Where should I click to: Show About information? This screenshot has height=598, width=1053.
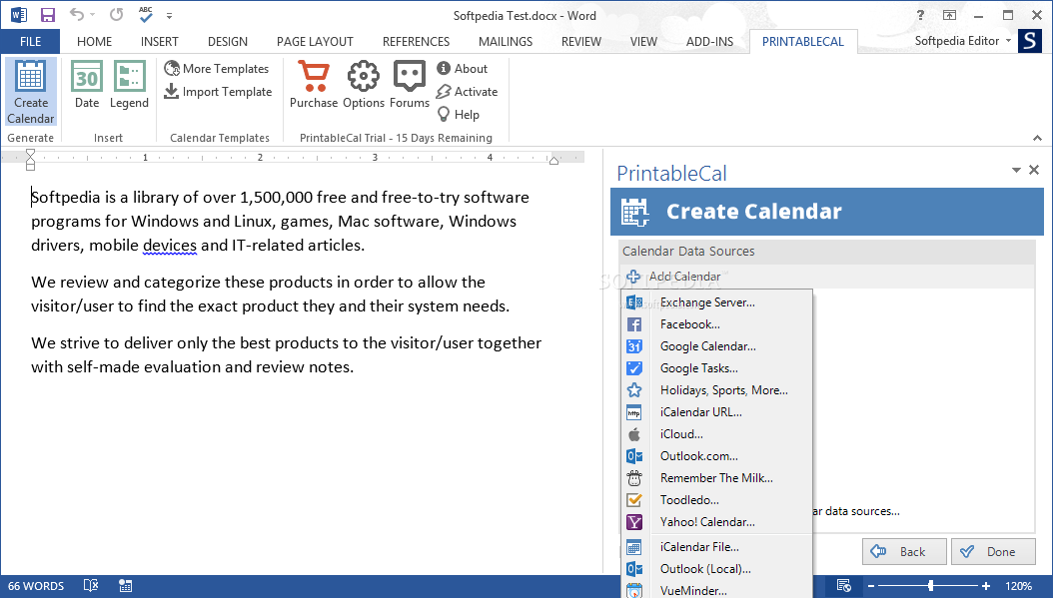[462, 69]
